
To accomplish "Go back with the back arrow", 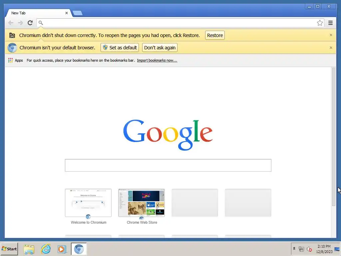I will pyautogui.click(x=11, y=23).
